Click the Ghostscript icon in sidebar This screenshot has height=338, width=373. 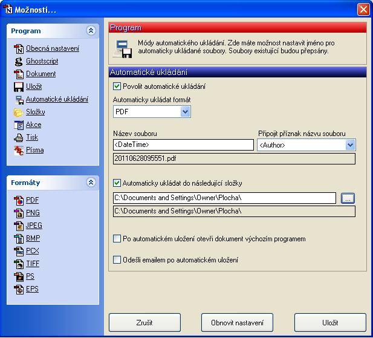[19, 61]
